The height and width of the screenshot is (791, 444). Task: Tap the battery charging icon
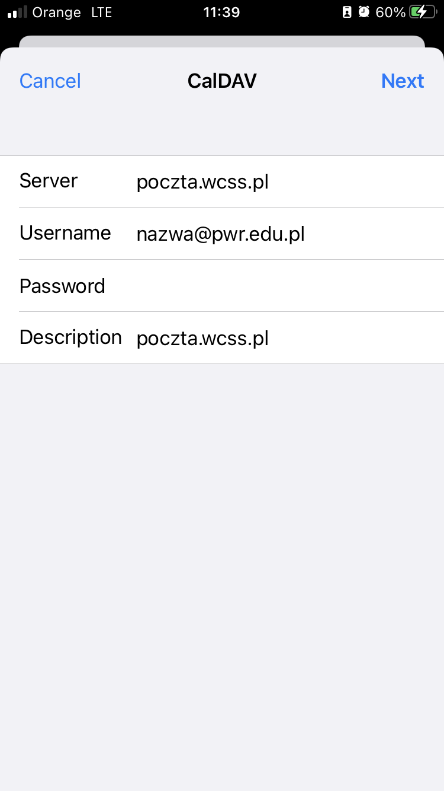(422, 12)
